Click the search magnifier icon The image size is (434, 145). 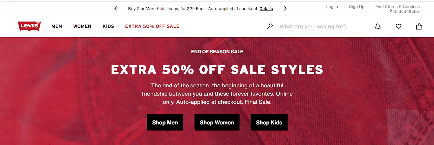(270, 26)
